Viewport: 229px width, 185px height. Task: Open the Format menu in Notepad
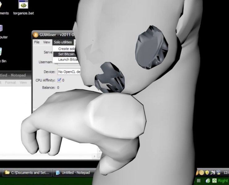10,83
